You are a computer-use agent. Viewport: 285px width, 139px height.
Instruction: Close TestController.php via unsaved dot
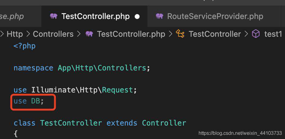pyautogui.click(x=137, y=17)
